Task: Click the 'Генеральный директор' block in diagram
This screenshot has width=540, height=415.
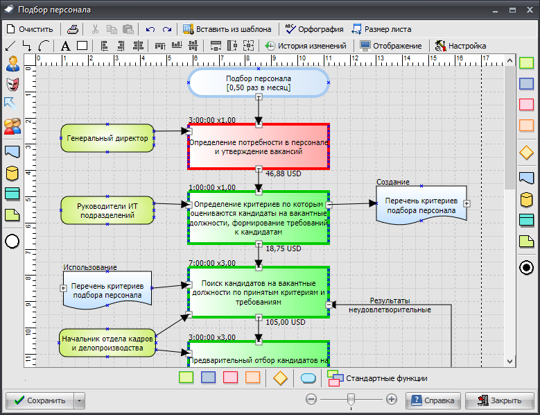Action: (107, 138)
